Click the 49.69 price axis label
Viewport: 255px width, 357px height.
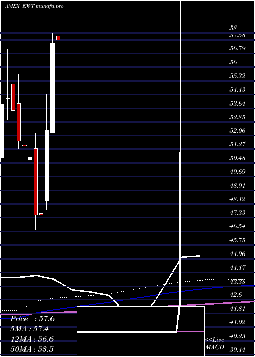pyautogui.click(x=238, y=171)
